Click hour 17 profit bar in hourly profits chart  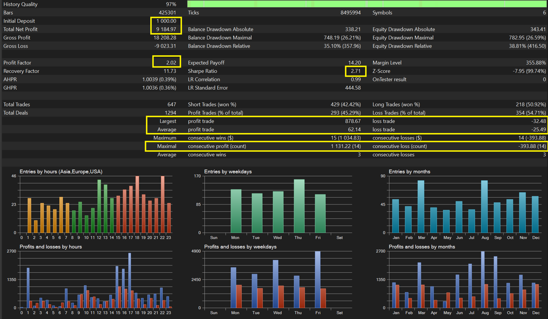pos(130,280)
